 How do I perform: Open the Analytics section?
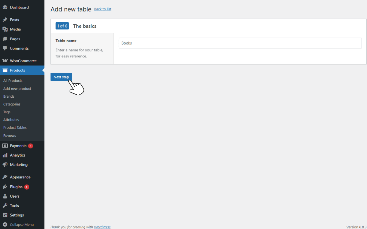(18, 155)
